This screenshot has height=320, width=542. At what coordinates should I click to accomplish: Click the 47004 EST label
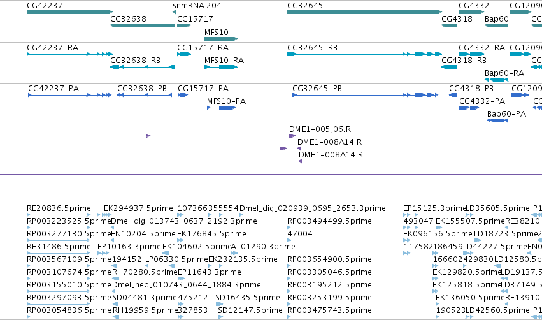click(x=300, y=234)
